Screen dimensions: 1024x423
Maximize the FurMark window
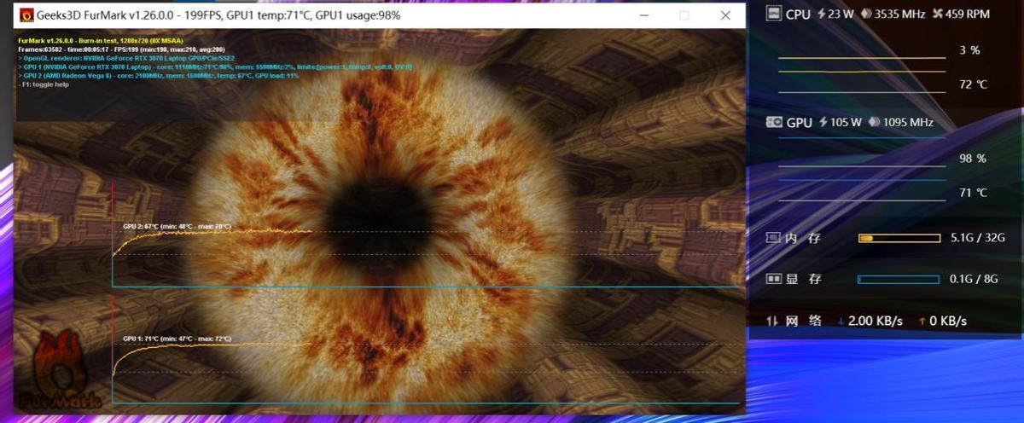tap(684, 15)
